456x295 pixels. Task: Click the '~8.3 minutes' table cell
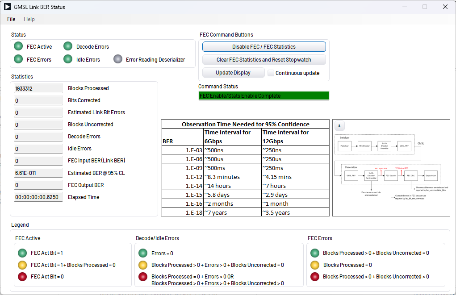232,177
